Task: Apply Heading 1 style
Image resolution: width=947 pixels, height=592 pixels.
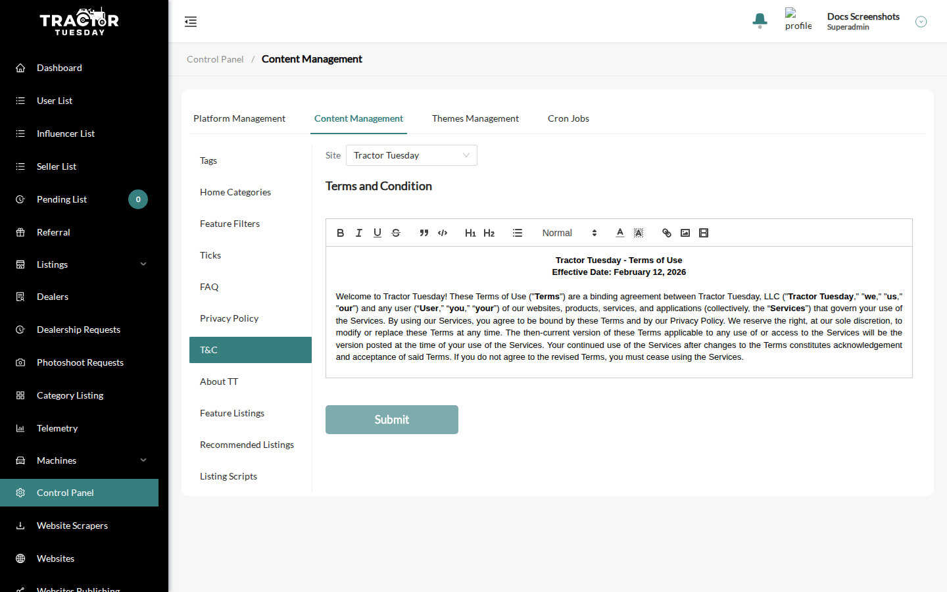Action: (x=470, y=233)
